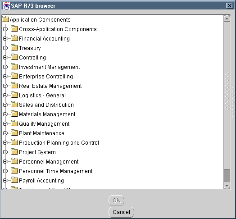
Task: Select Production Planning and Control entry
Action: [59, 143]
